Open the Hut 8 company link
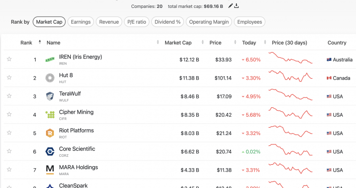Screen dimensions: 356x188 pyautogui.click(x=66, y=75)
